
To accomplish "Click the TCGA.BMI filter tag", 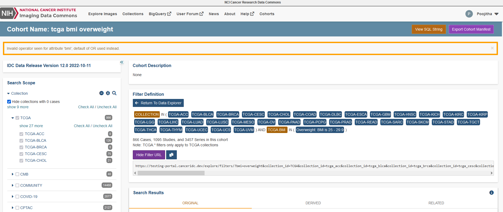I will click(x=277, y=130).
